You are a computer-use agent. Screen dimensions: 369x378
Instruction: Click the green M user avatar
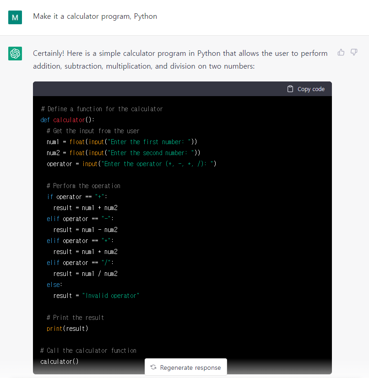click(x=15, y=17)
